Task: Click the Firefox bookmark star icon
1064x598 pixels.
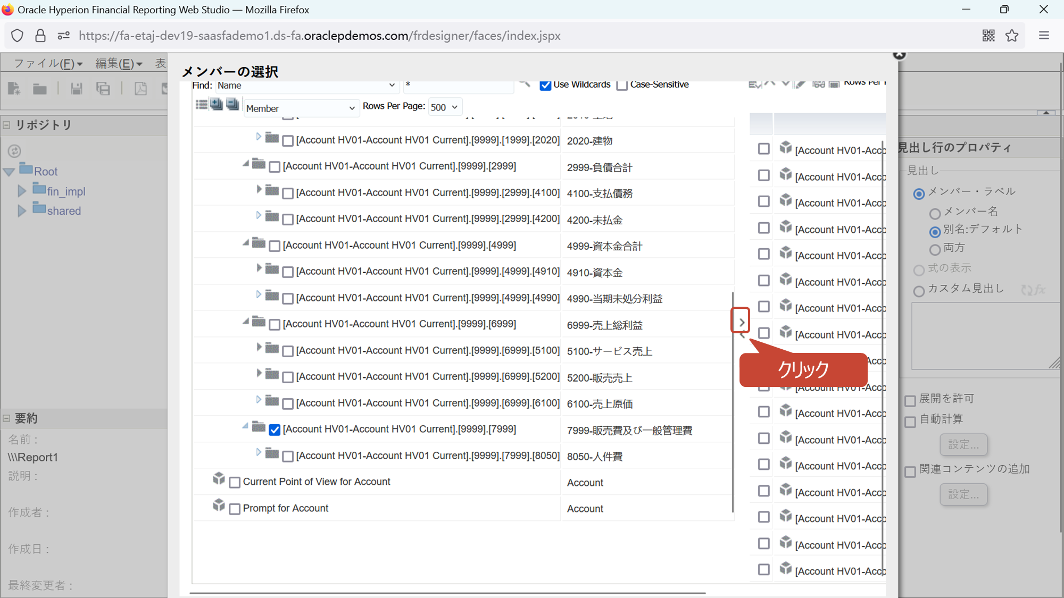Action: pyautogui.click(x=1011, y=36)
